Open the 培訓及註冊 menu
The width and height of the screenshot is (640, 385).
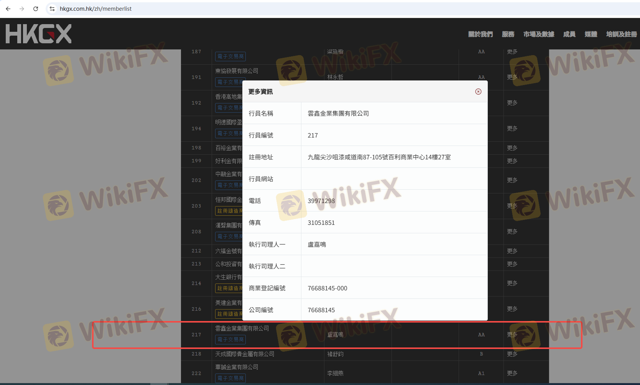(x=621, y=34)
